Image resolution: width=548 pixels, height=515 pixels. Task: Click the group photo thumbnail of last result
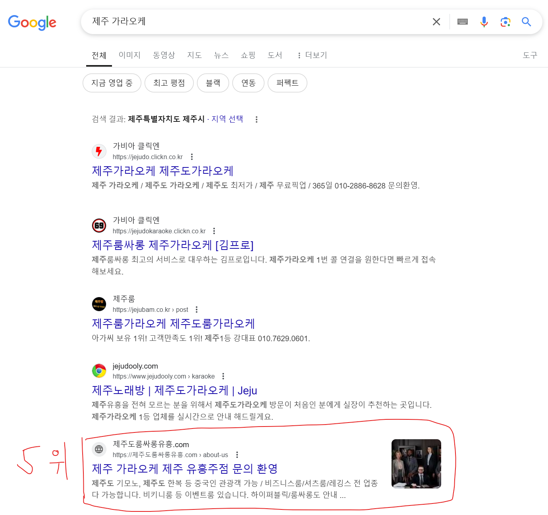click(x=416, y=464)
